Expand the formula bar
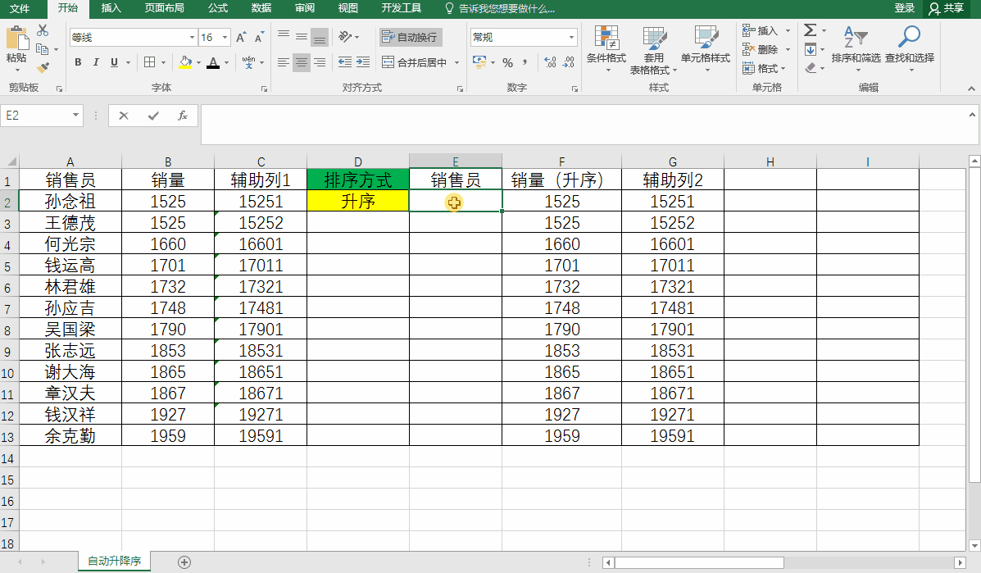This screenshot has height=573, width=981. (972, 115)
